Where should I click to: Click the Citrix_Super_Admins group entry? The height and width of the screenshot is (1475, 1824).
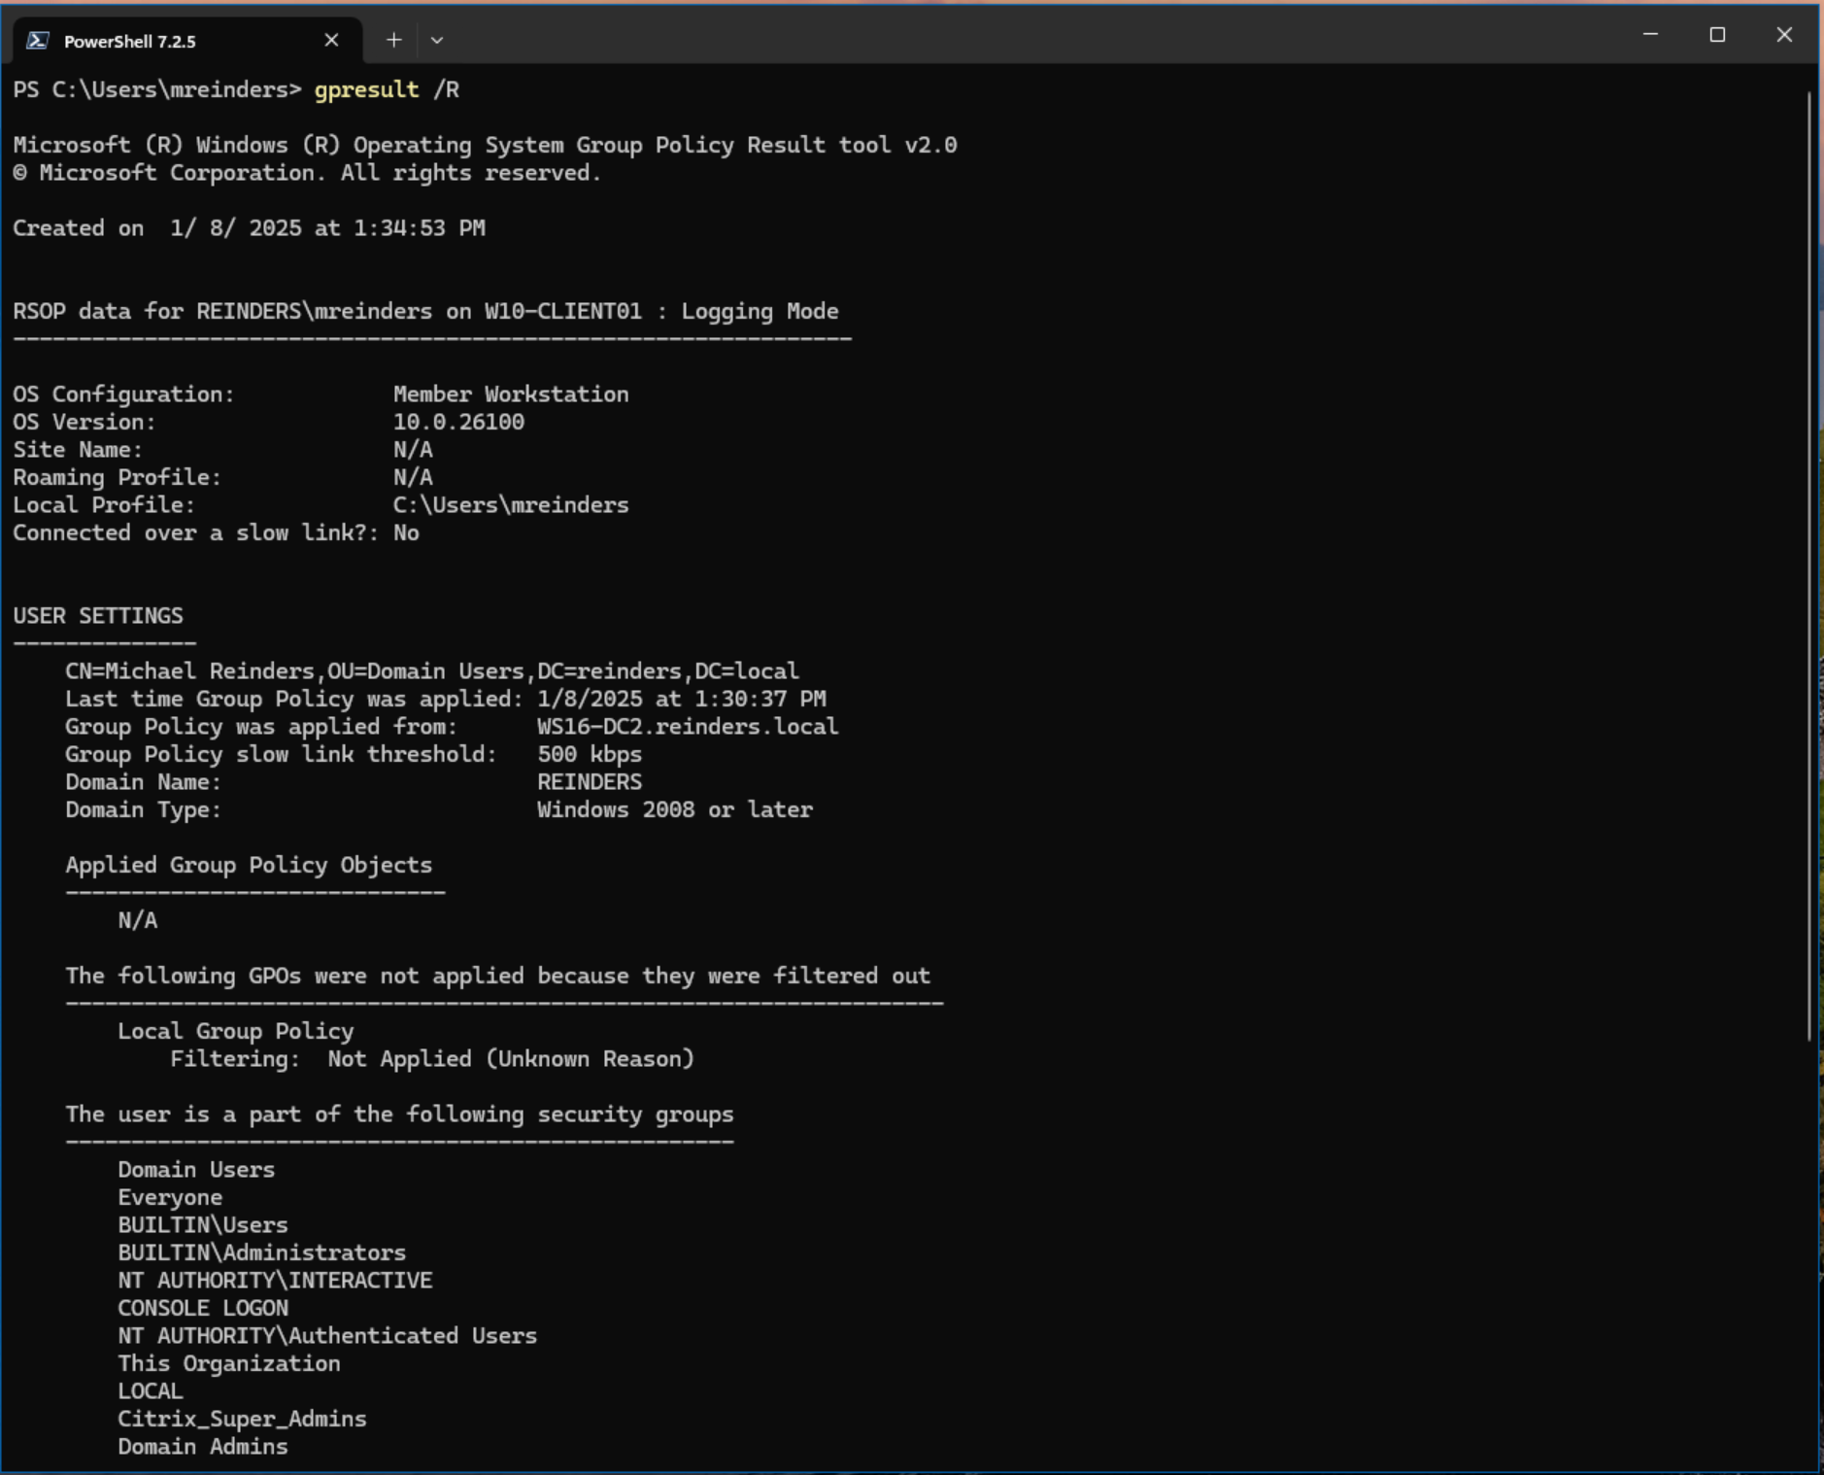point(242,1419)
